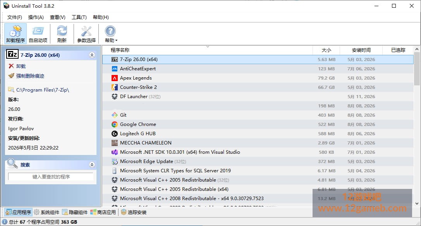The height and width of the screenshot is (226, 421).
Task: Click the 7z icon in left details panel
Action: click(12, 54)
